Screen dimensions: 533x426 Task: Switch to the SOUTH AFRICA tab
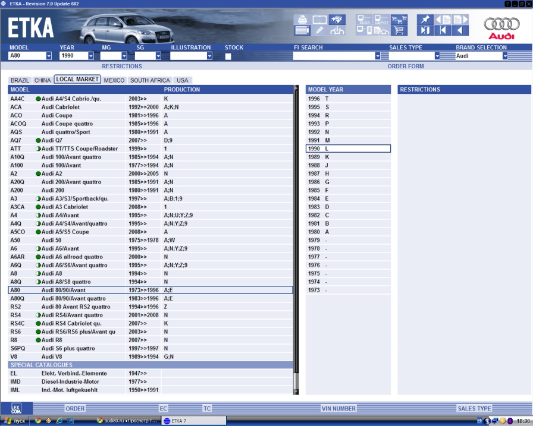coord(150,80)
